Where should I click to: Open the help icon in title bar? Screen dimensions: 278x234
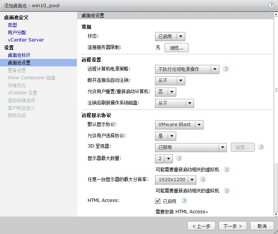[x=271, y=5]
